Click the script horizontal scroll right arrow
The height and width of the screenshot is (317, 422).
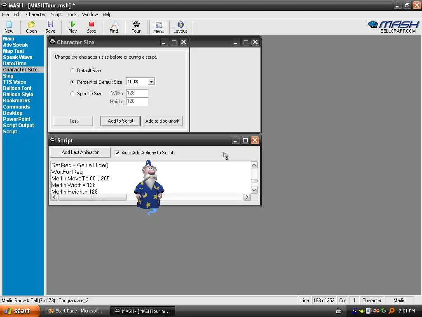tap(246, 197)
